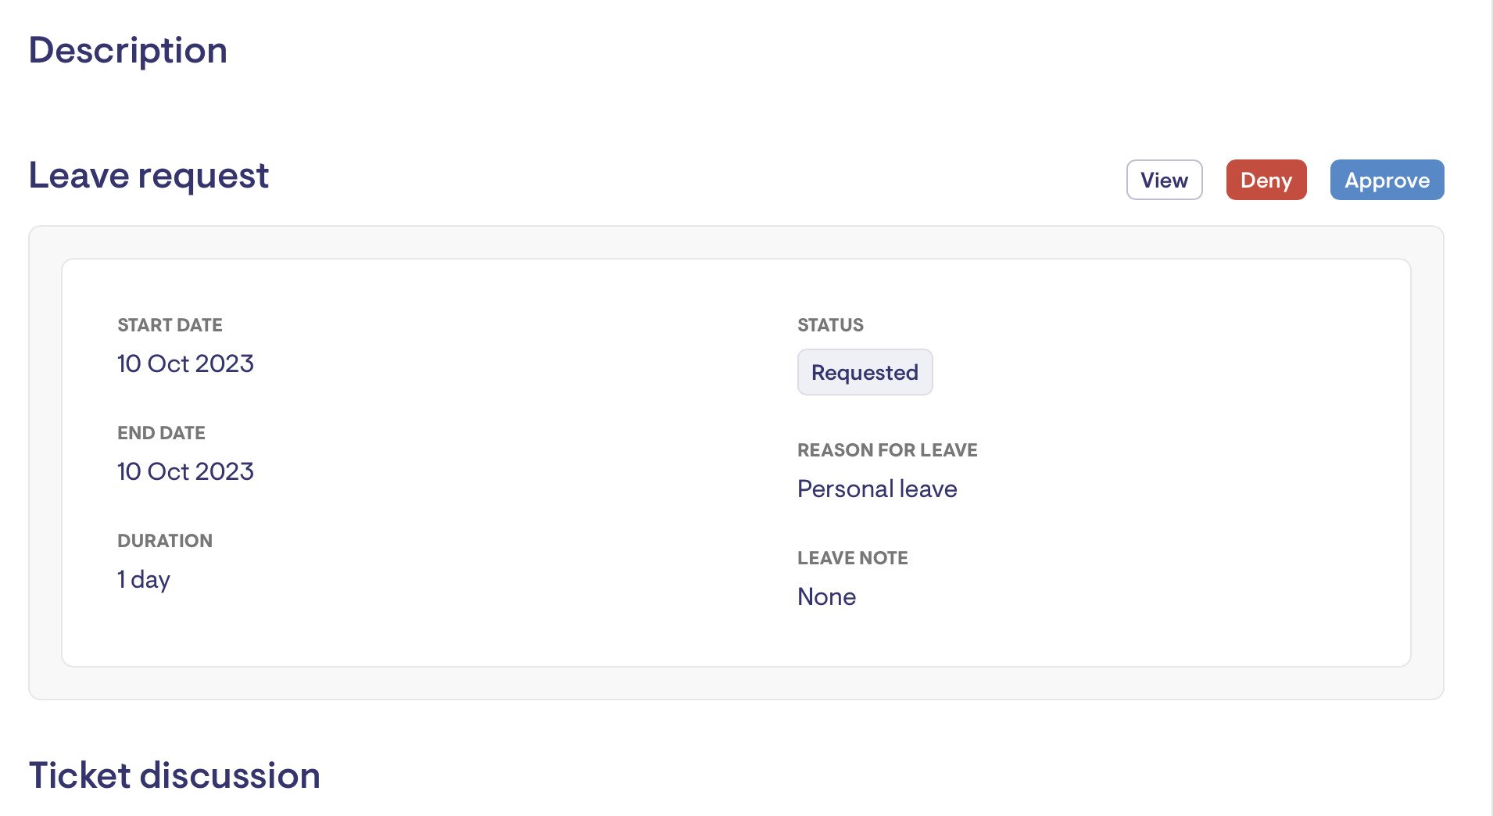Click the STATUS label

pos(830,325)
